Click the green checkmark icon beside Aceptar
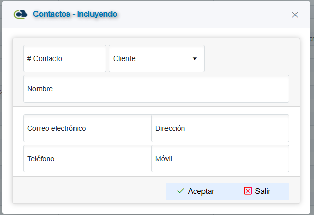This screenshot has height=215, width=314. pos(180,191)
